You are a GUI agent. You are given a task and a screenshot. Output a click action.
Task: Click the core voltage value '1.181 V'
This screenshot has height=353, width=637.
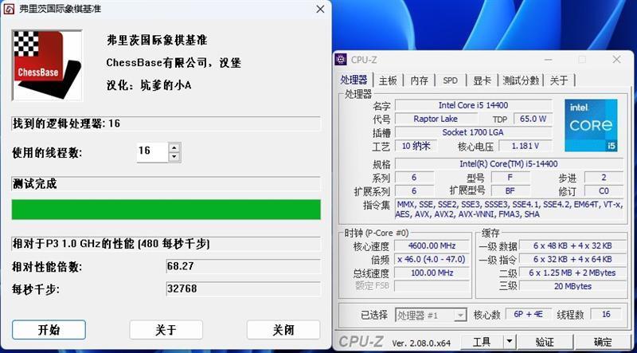pos(526,146)
